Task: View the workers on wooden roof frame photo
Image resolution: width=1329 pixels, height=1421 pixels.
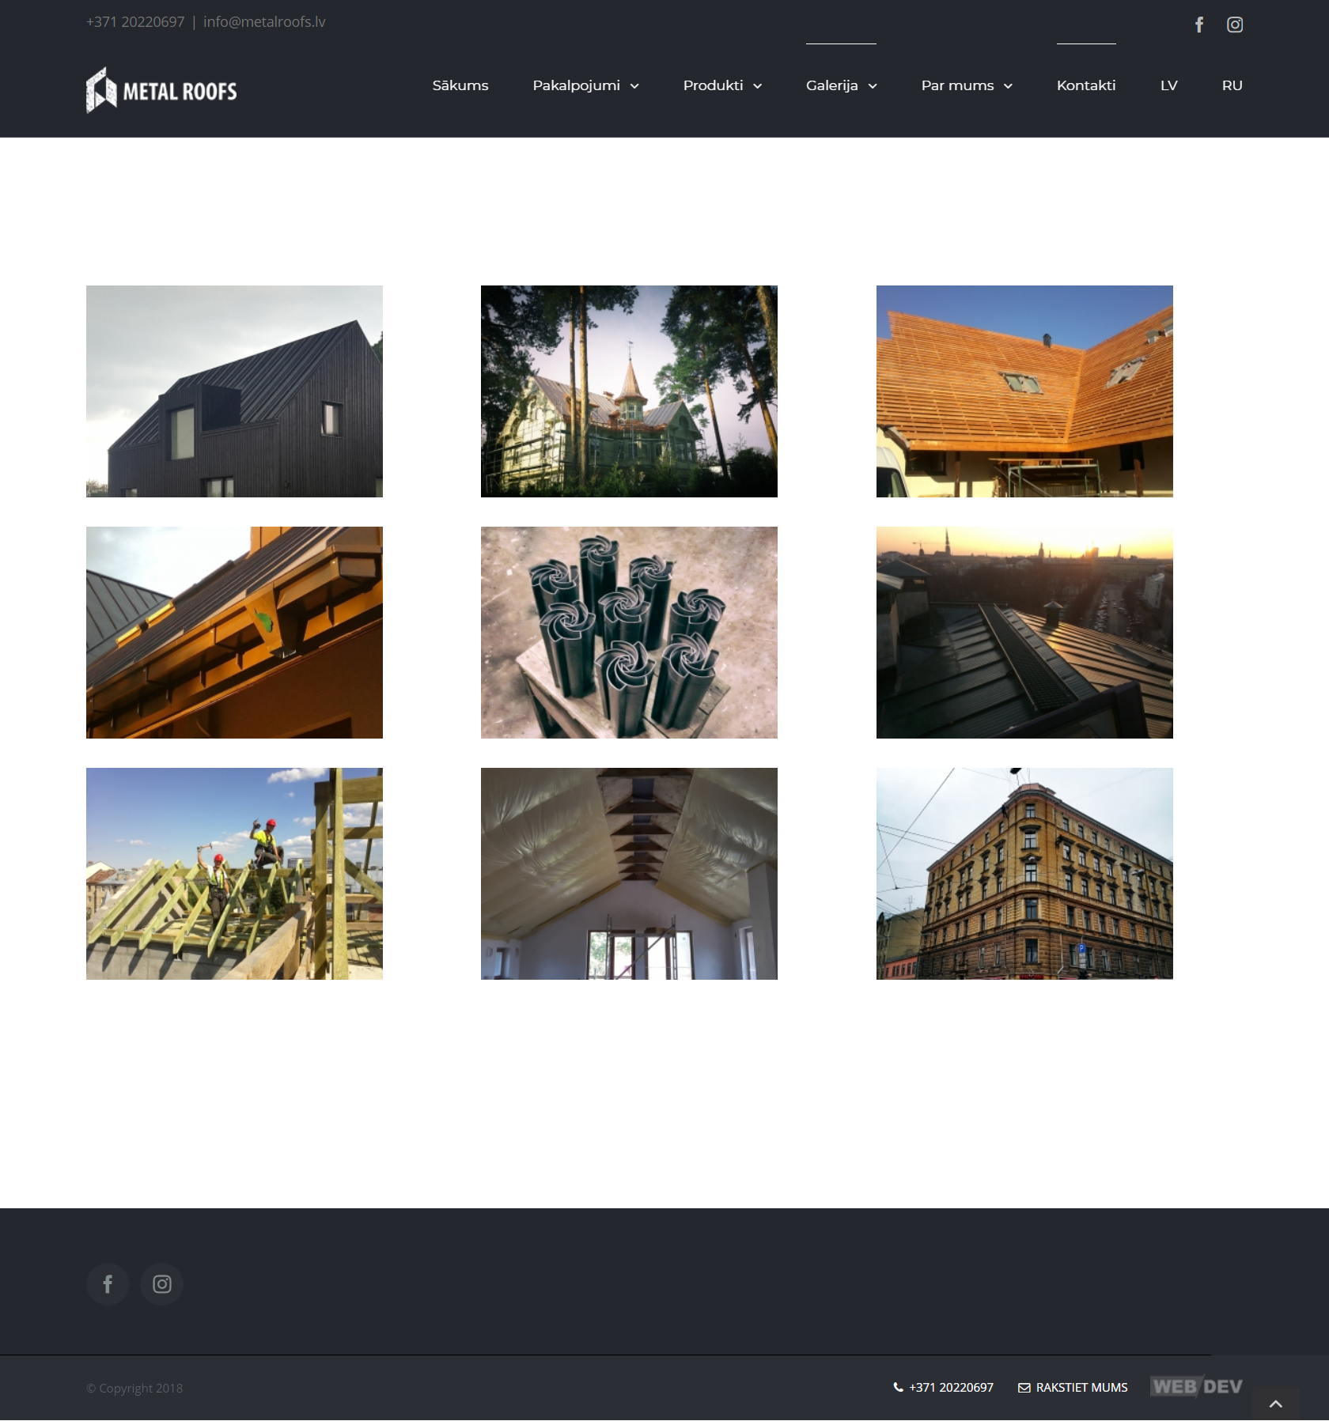Action: [x=234, y=874]
